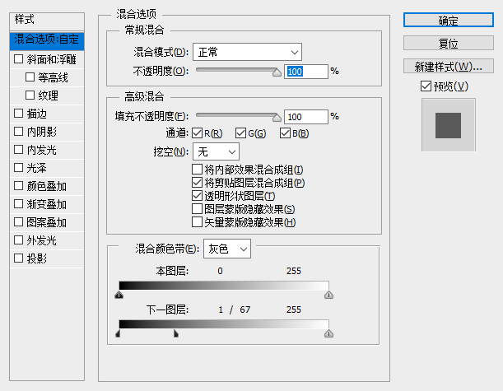Enable 外发光 effect checkbox
This screenshot has height=391, width=503.
point(19,240)
